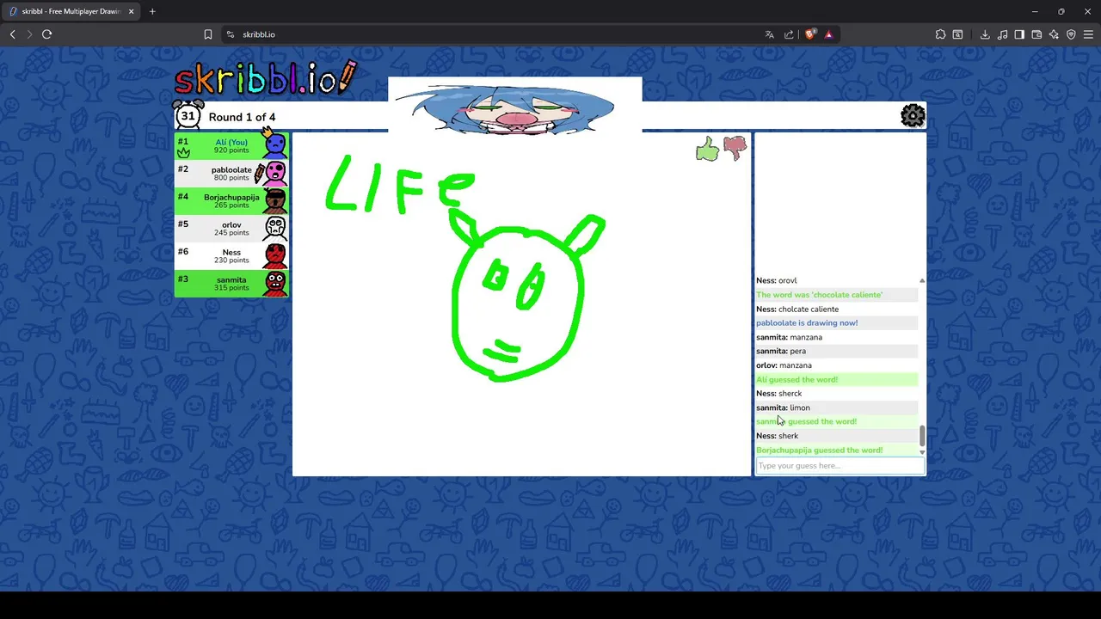The width and height of the screenshot is (1101, 619).
Task: Open the Brave Wallet icon
Action: (x=1036, y=34)
